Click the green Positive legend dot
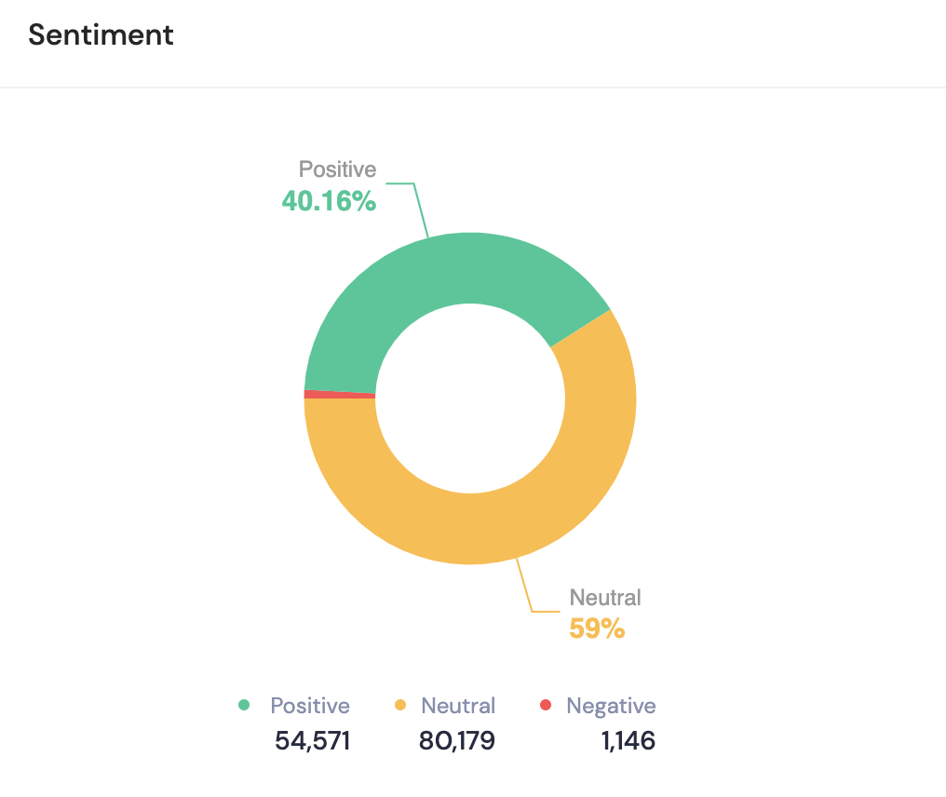 pos(244,706)
